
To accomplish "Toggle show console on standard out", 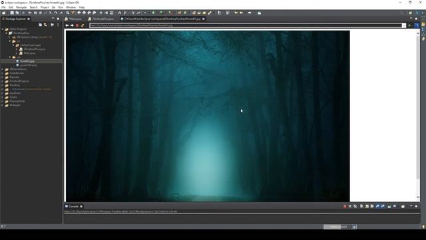I will [377, 206].
